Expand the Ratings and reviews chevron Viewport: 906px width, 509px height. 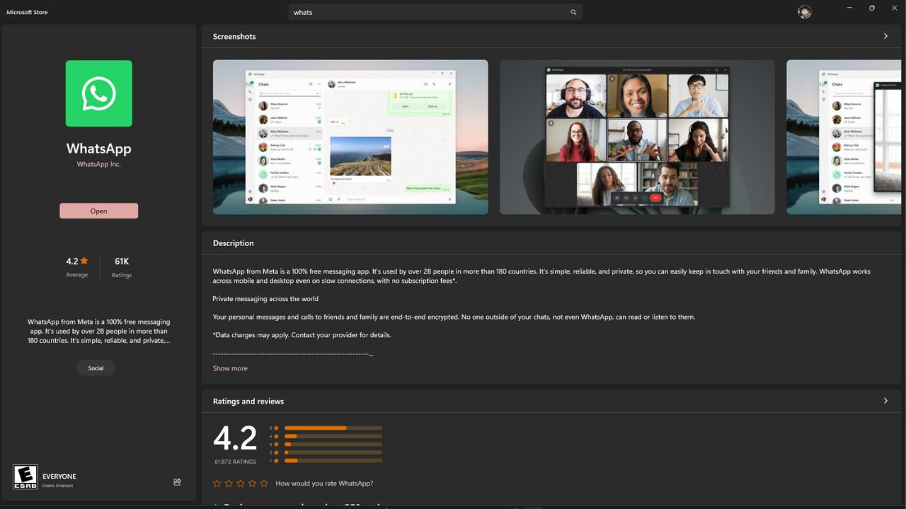pyautogui.click(x=885, y=401)
